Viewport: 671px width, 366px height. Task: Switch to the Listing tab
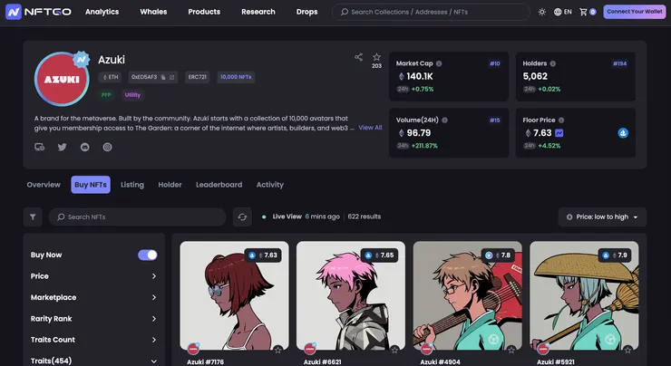132,185
